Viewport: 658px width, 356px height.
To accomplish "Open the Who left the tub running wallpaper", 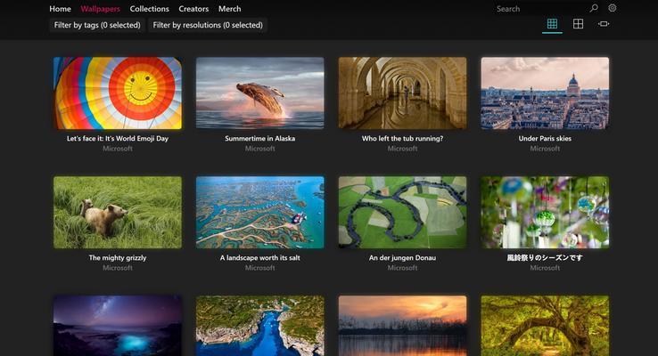I will (402, 93).
